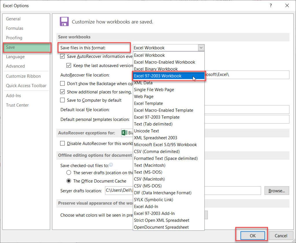The height and width of the screenshot is (243, 296).
Task: Collapse the Save files format dropdown arrow
Action: (201, 48)
